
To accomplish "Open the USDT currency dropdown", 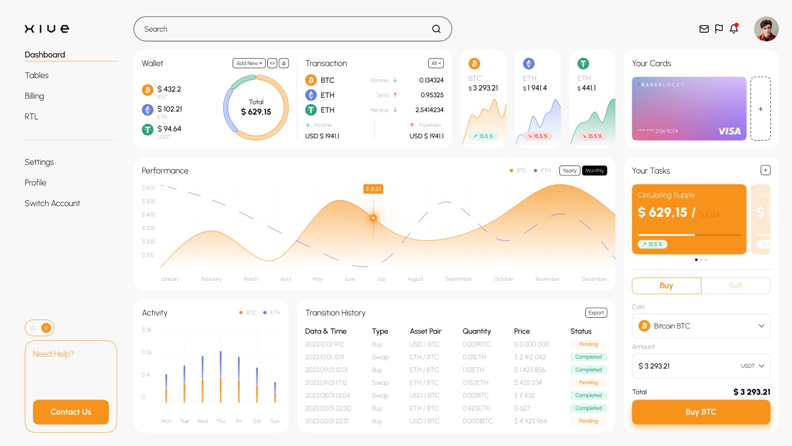I will (752, 366).
